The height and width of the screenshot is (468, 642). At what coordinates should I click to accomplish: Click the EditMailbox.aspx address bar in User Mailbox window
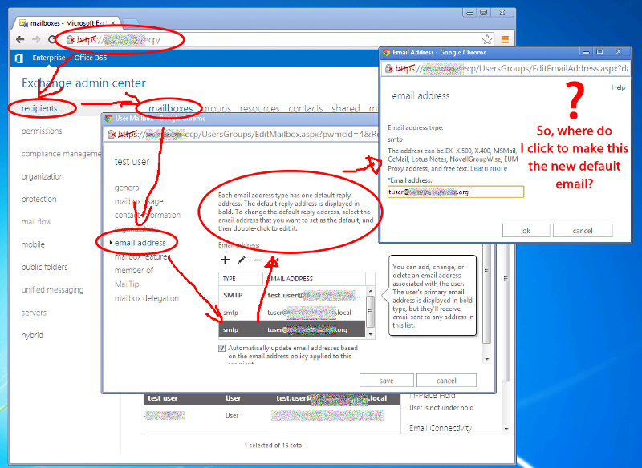tap(243, 134)
